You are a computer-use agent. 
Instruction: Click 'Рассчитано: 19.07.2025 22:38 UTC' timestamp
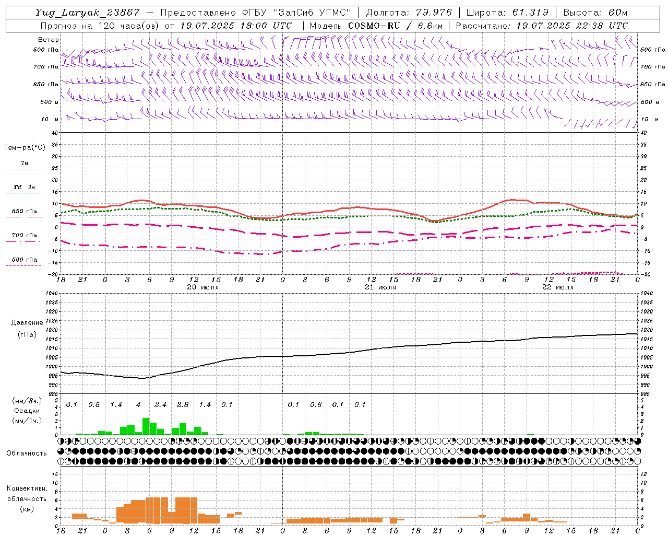coord(542,26)
